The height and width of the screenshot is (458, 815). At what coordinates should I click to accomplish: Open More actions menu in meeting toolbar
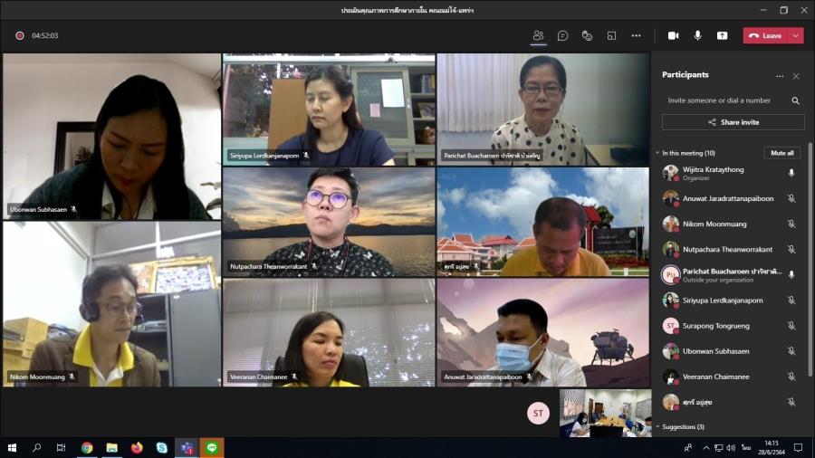coord(636,35)
